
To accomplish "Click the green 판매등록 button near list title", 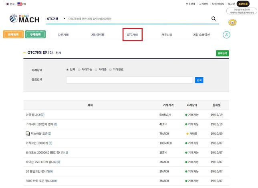I will 222,53.
